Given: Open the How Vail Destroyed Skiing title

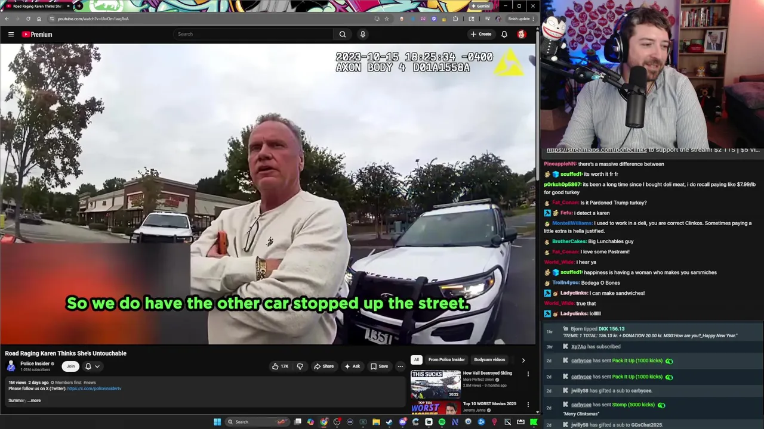Looking at the screenshot, I should tap(488, 373).
